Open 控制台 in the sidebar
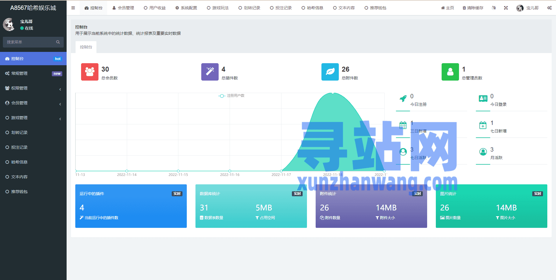This screenshot has width=556, height=280. coord(33,59)
